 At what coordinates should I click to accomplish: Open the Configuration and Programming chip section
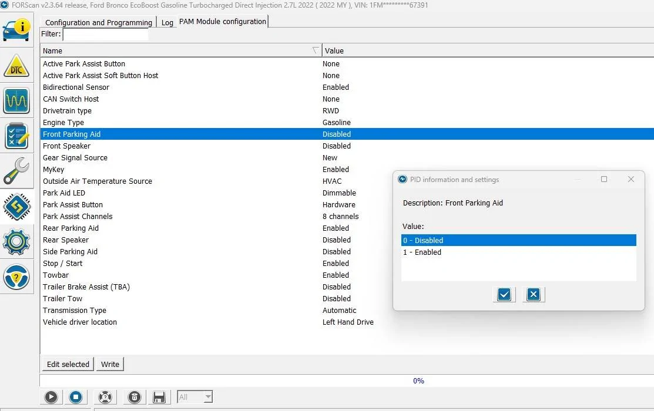coord(16,206)
